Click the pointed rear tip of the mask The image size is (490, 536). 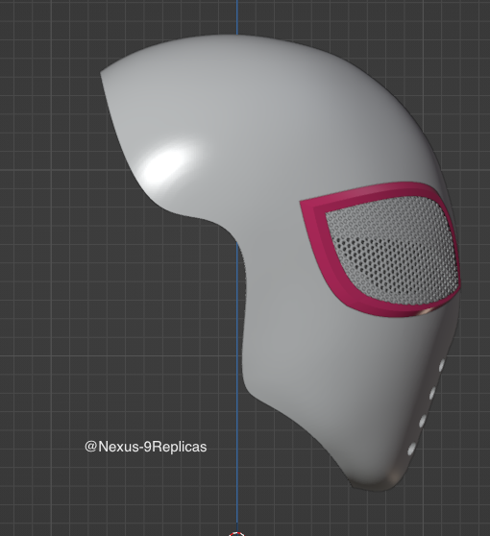pyautogui.click(x=103, y=75)
